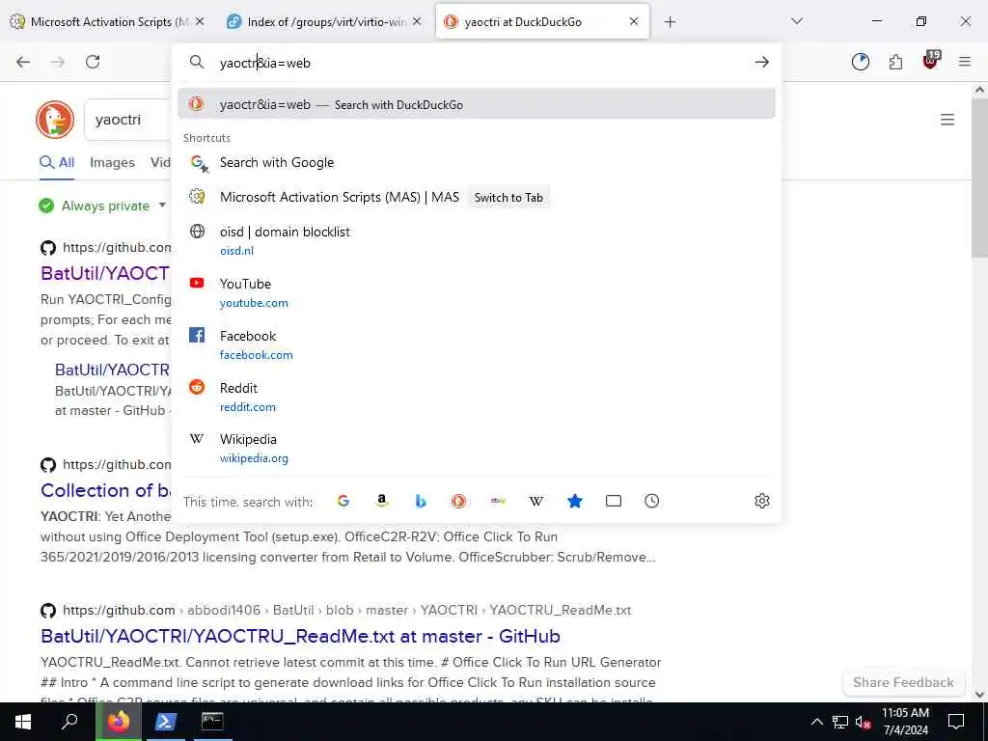Select the YouTube shortcut suggestion

[x=477, y=293]
